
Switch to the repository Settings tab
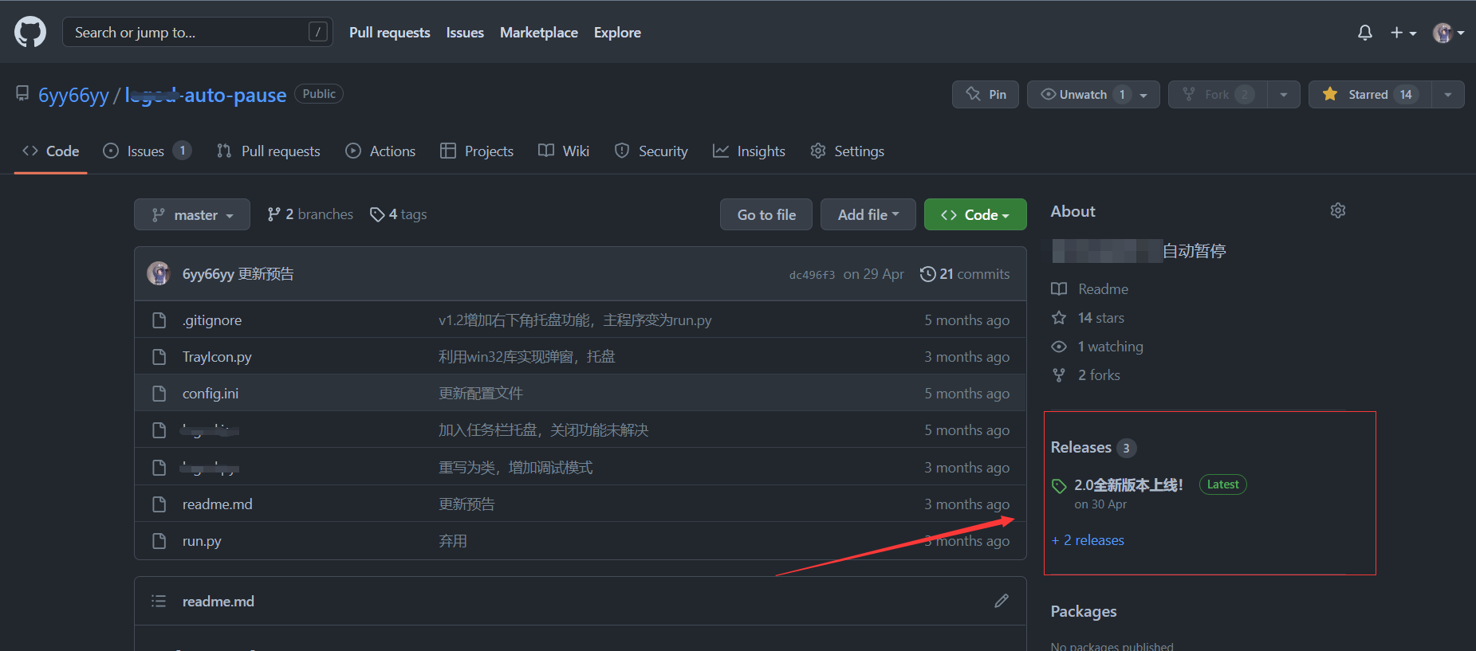pyautogui.click(x=847, y=151)
